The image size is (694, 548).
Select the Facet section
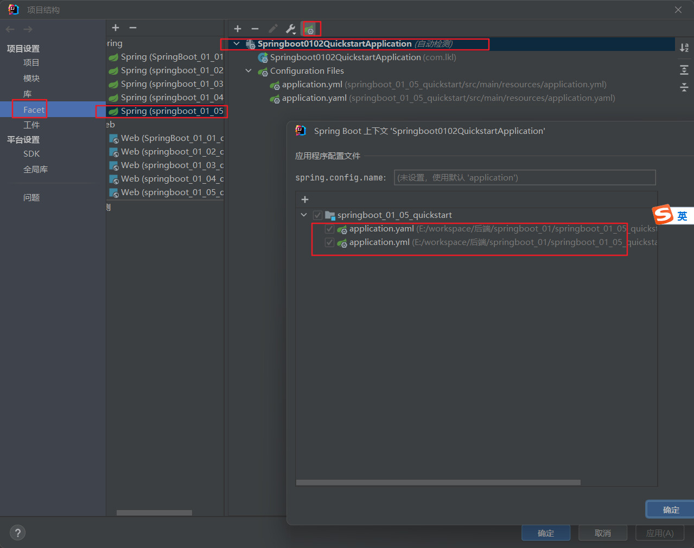pyautogui.click(x=34, y=109)
